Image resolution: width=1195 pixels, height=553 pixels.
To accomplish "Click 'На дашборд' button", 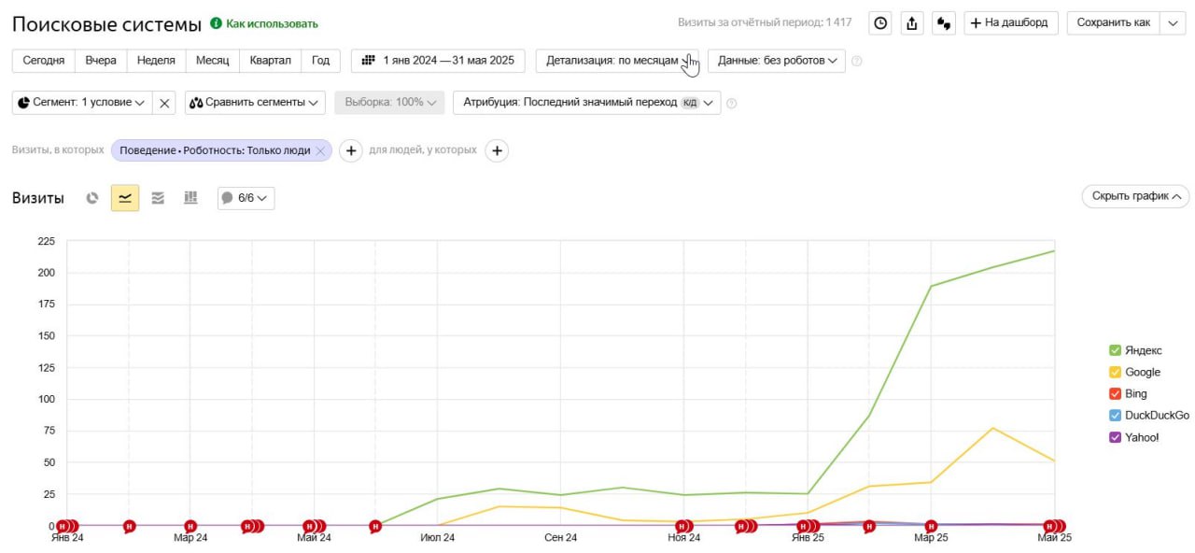I will pos(1011,22).
